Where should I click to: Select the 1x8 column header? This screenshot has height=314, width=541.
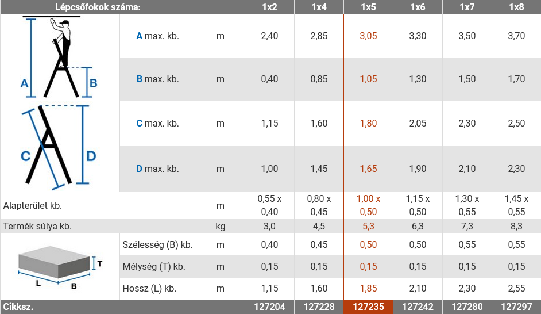point(516,7)
